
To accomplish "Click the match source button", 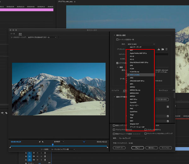I will point(162,99).
